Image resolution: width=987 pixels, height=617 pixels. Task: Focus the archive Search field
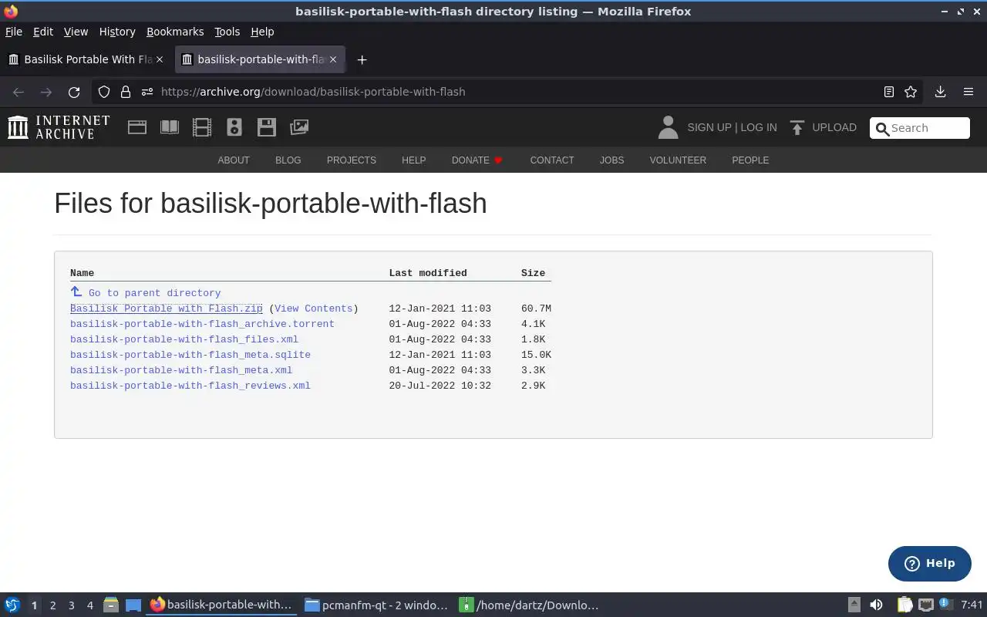[x=920, y=128]
